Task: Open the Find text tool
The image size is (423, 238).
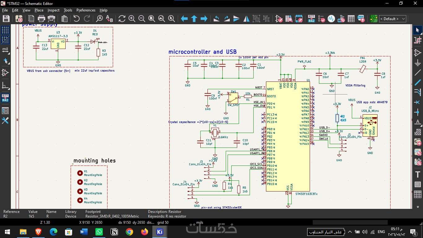Action: 99,19
